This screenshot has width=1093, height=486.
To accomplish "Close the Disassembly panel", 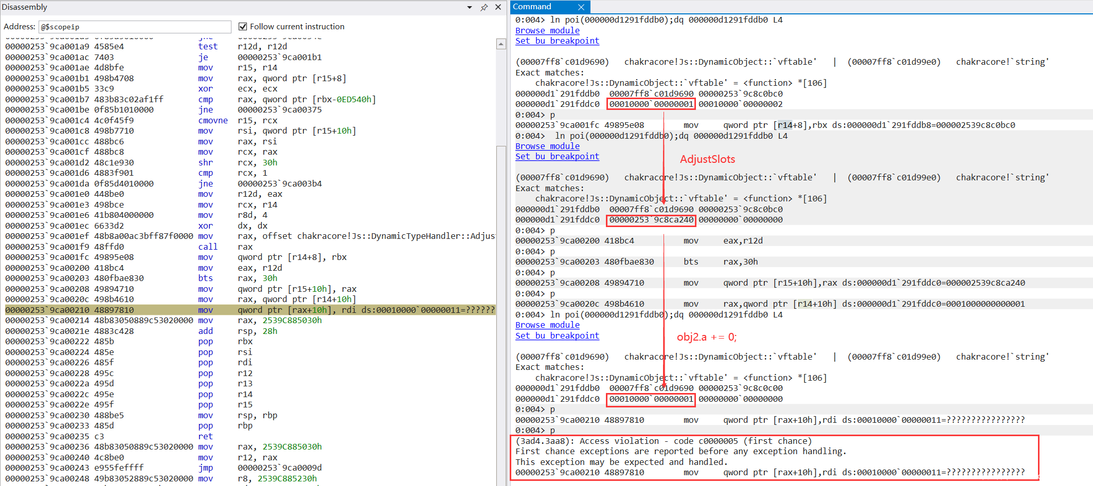I will (498, 7).
